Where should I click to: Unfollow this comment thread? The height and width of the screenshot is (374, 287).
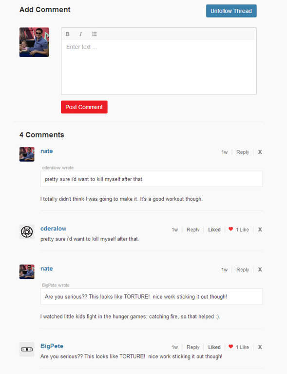coord(231,11)
